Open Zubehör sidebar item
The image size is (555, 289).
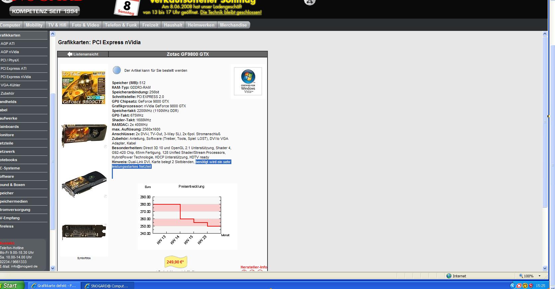[24, 93]
